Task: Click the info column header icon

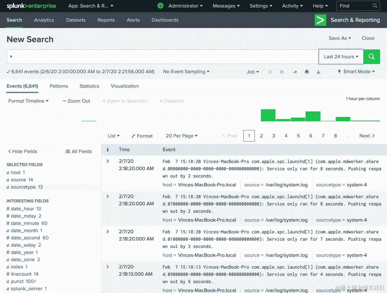Action: 107,150
